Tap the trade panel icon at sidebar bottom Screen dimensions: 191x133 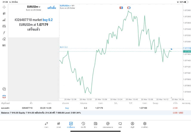tap(4, 97)
